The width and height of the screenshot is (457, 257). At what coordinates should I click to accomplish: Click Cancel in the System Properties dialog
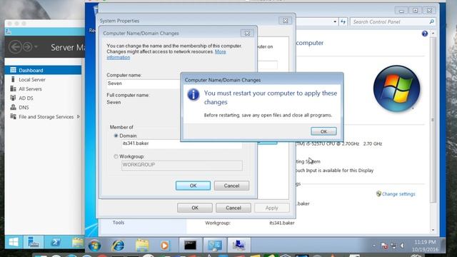click(x=233, y=208)
